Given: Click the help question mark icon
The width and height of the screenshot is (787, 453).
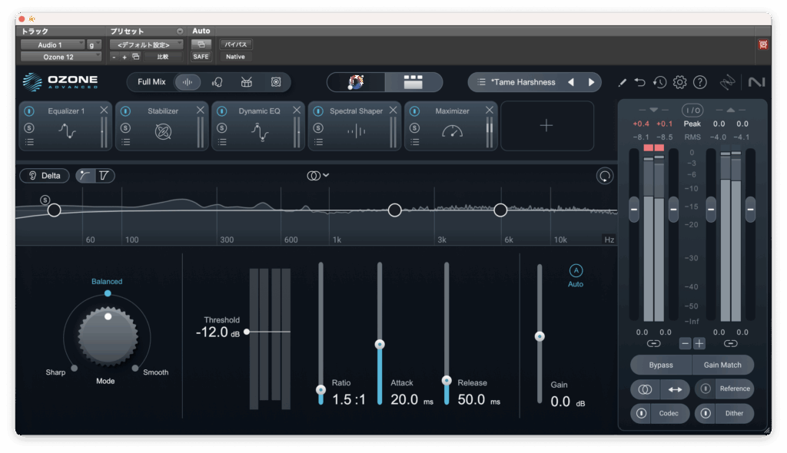Looking at the screenshot, I should [699, 82].
